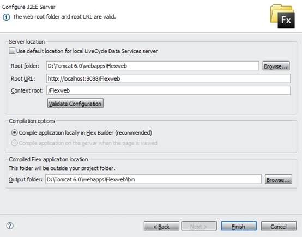The width and height of the screenshot is (302, 237).
Task: Click the help question mark icon
Action: [10, 226]
